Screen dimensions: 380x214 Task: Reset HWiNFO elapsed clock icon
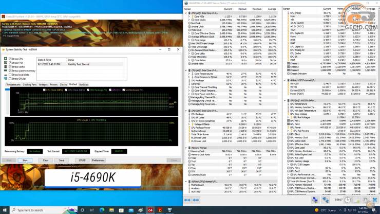(x=348, y=200)
